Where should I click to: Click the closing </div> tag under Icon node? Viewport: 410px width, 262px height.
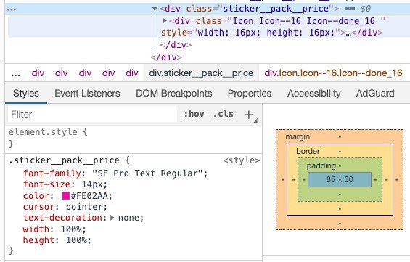tap(176, 45)
